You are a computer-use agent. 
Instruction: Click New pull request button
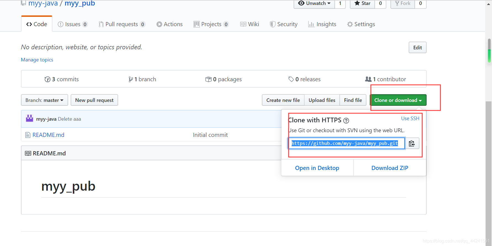coord(94,100)
